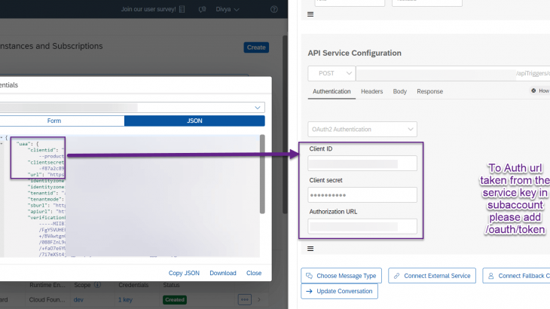550x309 pixels.
Task: Close the credentials dialog
Action: click(x=254, y=273)
